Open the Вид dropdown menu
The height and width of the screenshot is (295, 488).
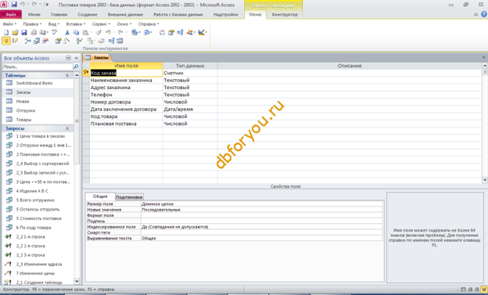53,23
